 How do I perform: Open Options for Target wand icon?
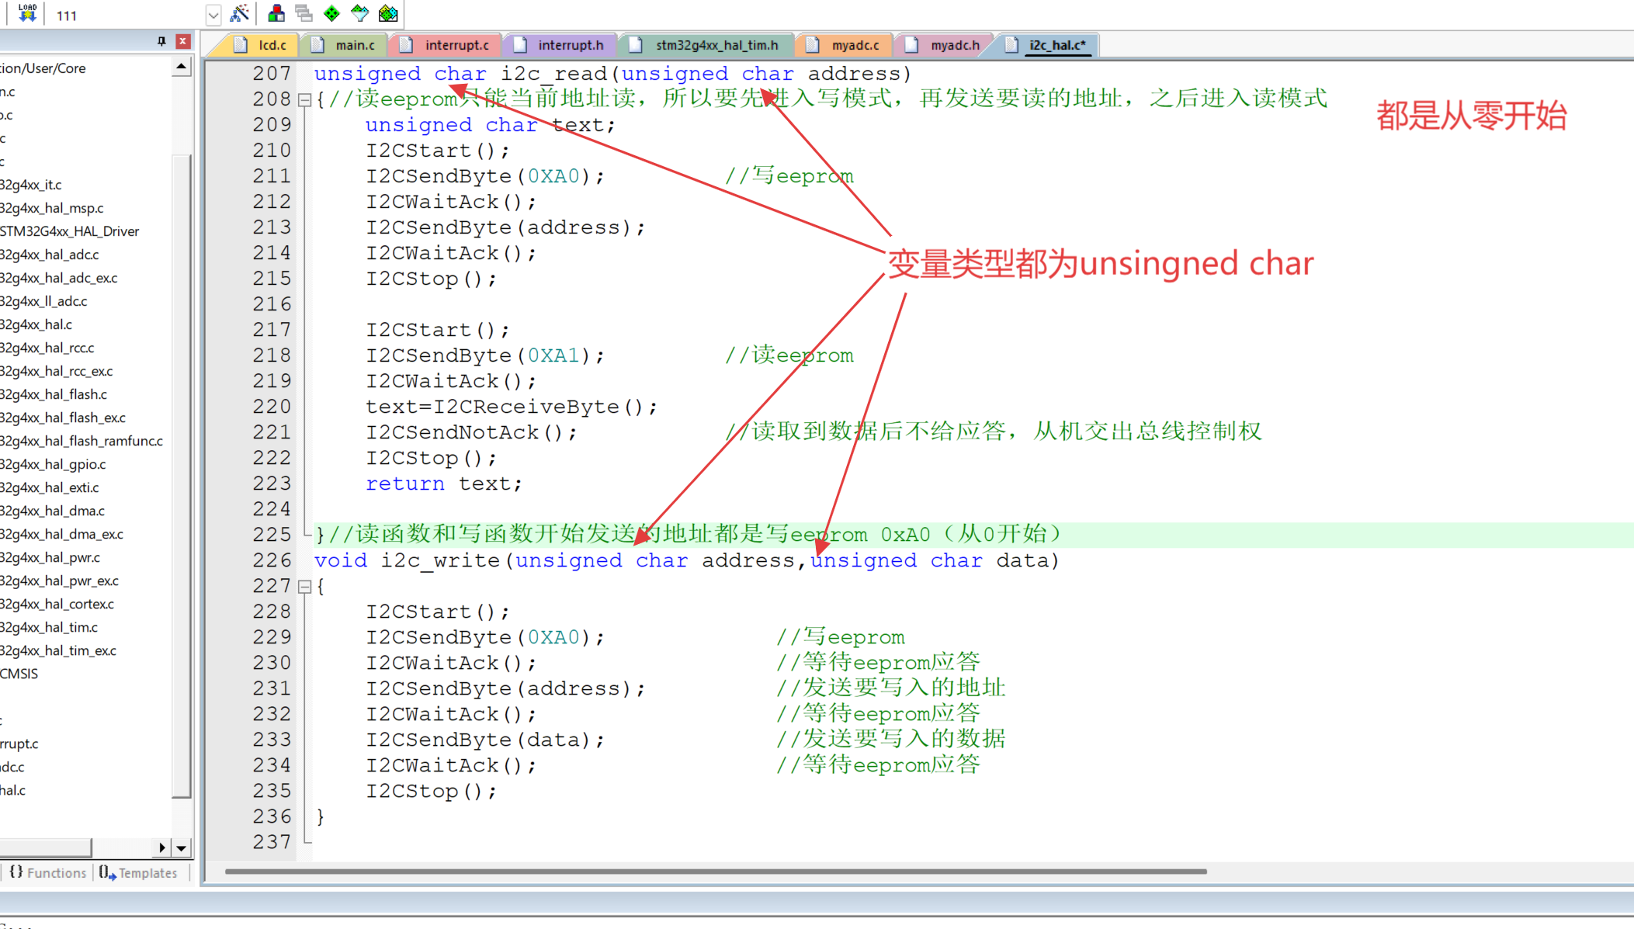point(240,13)
